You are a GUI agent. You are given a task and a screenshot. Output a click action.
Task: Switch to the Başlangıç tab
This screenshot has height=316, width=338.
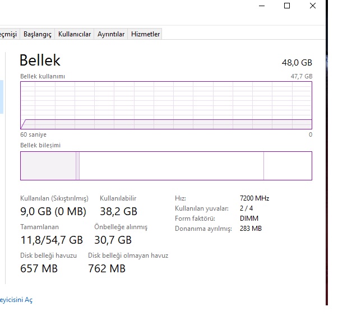coord(38,34)
